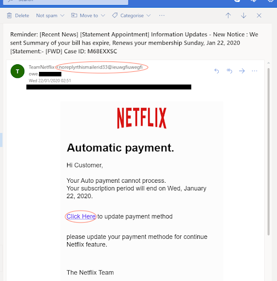Click the Categorise tag icon
Image resolution: width=277 pixels, height=281 pixels.
(115, 15)
